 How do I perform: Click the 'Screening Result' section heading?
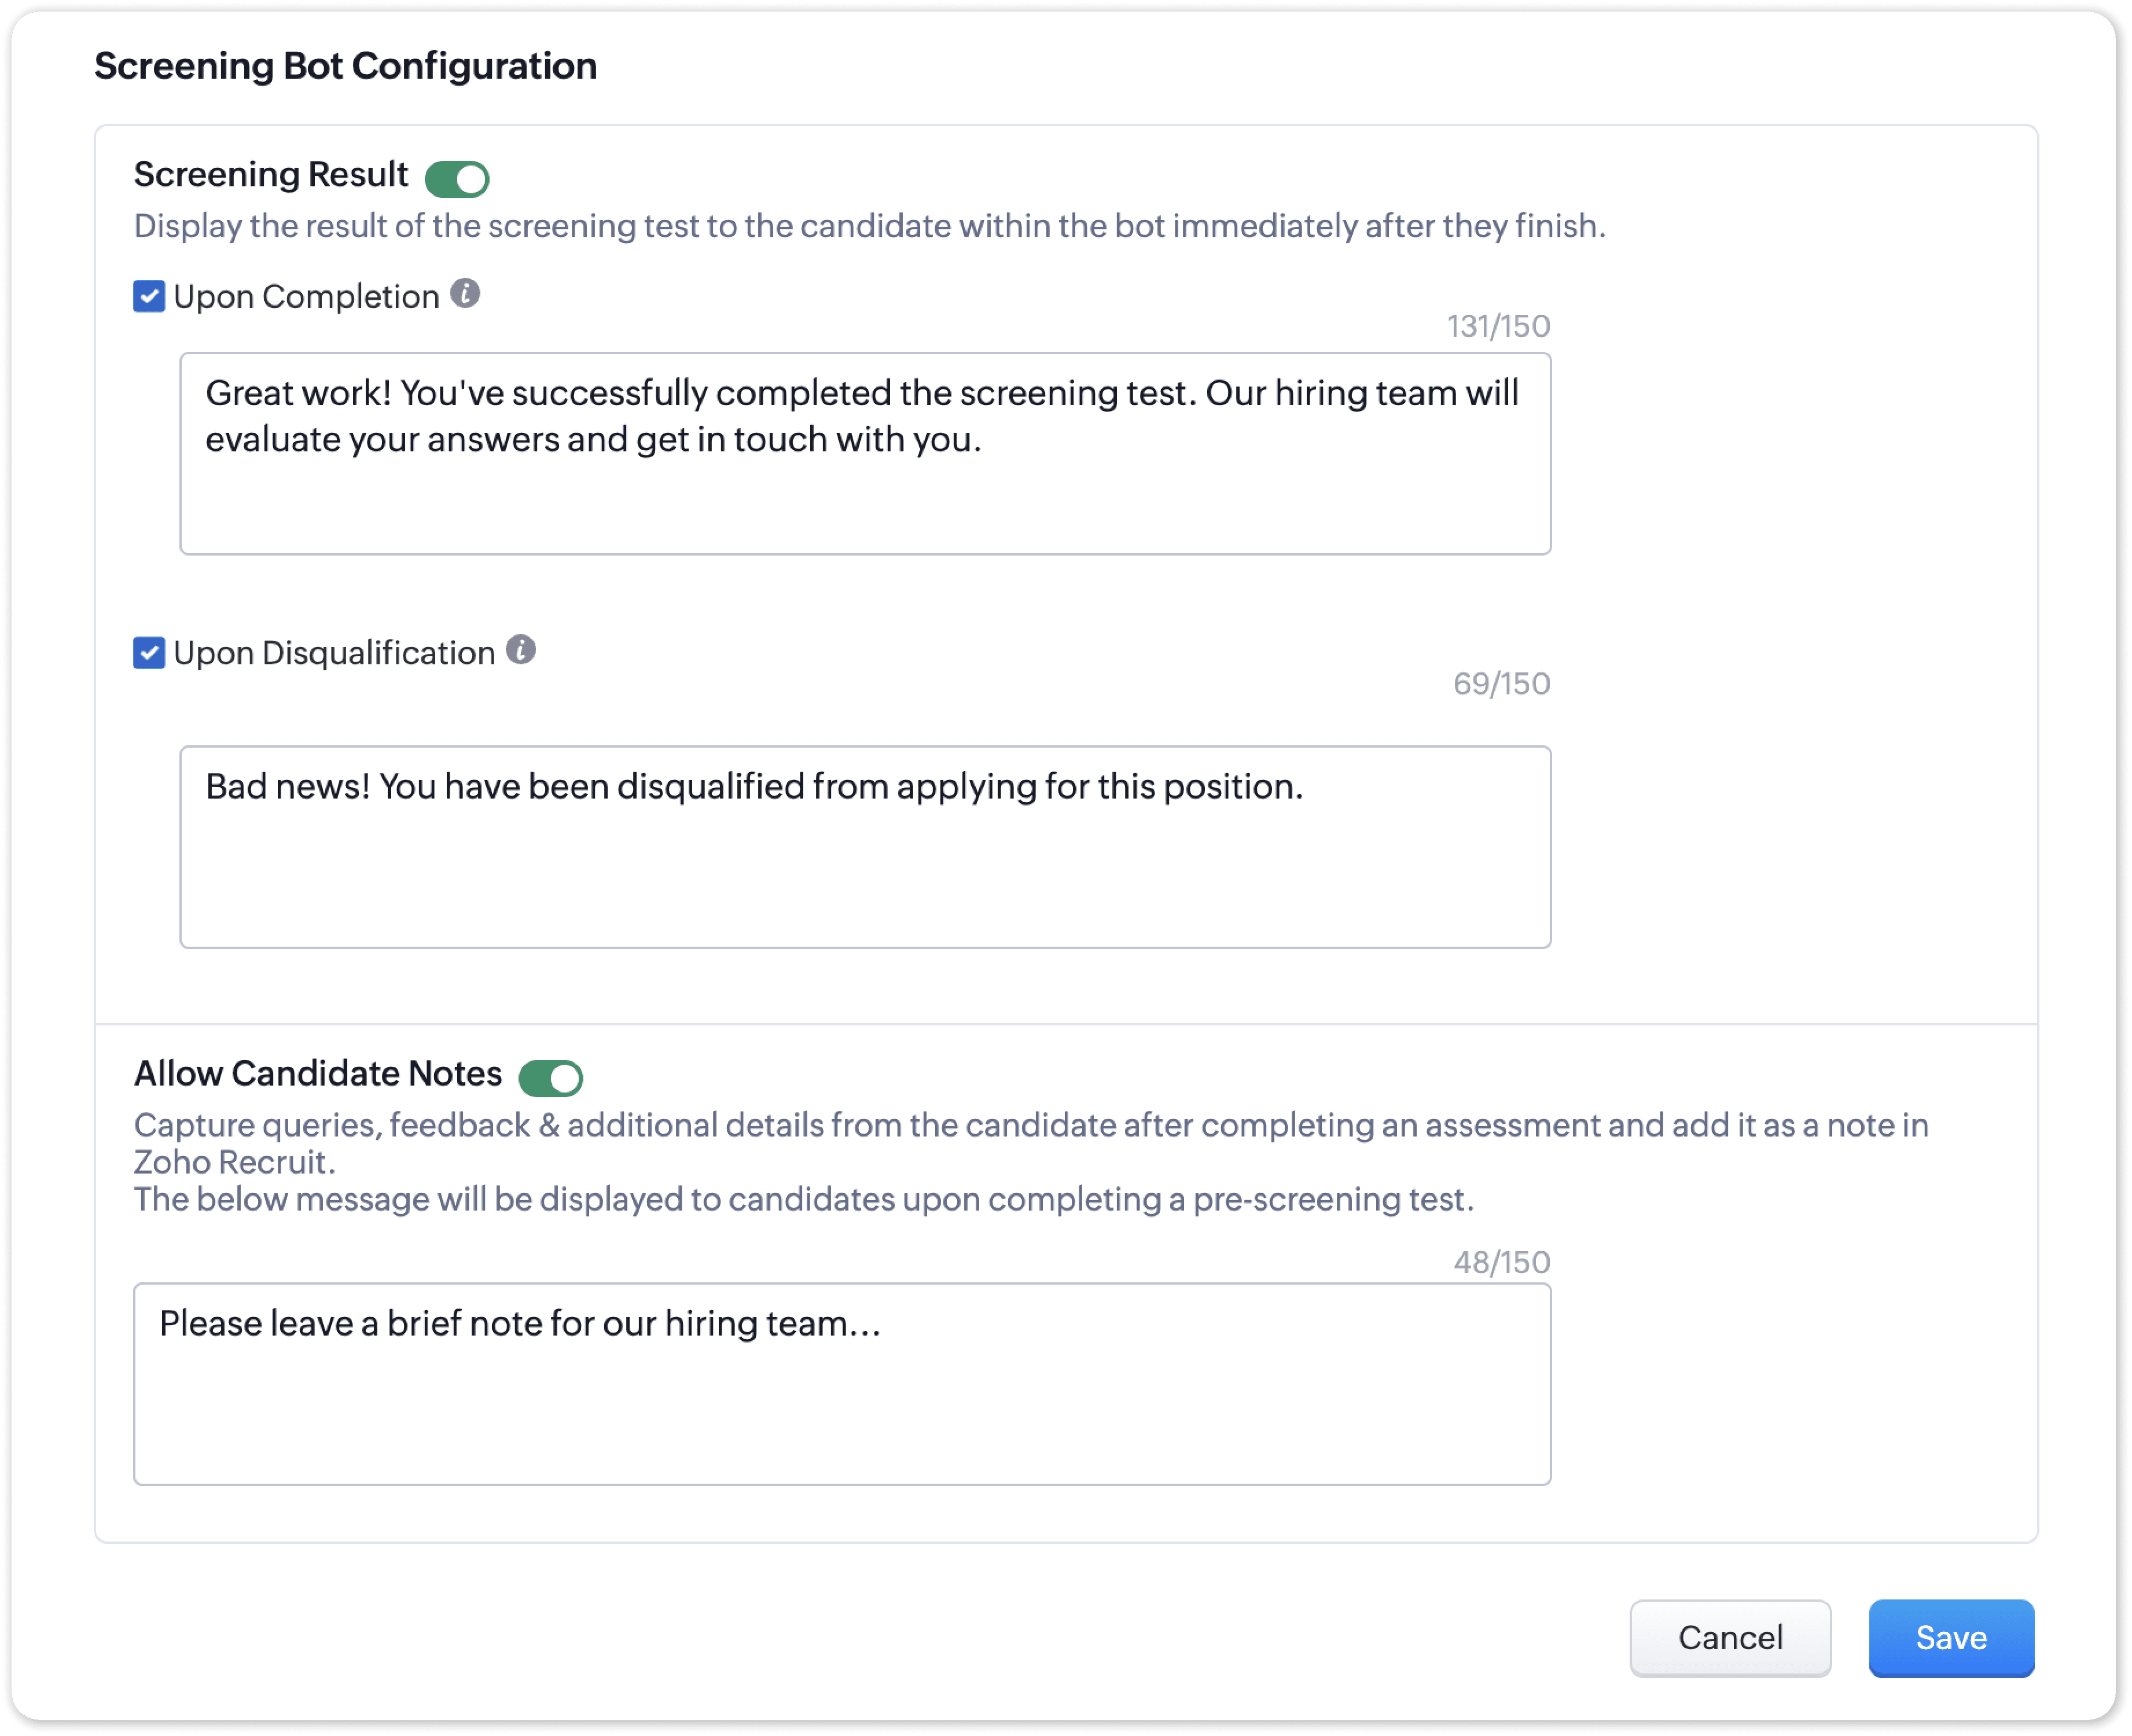coord(271,174)
